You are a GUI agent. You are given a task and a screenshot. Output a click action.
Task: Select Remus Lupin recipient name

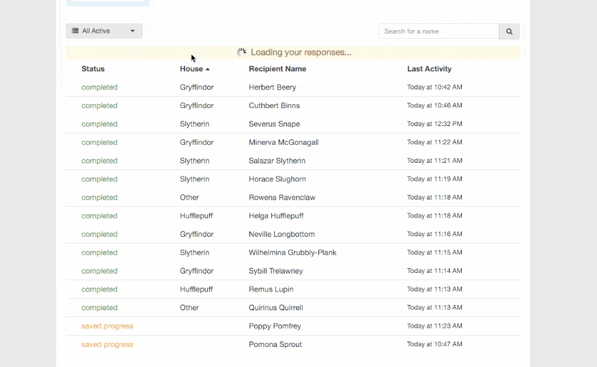[x=271, y=290]
